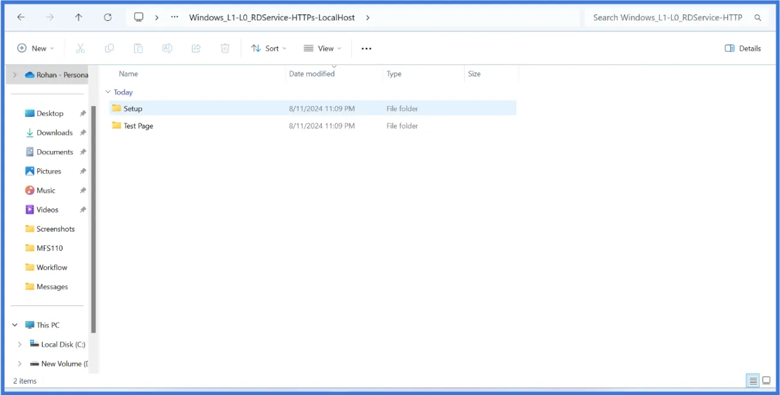Image resolution: width=780 pixels, height=395 pixels.
Task: Select This PC in navigation pane
Action: point(42,325)
